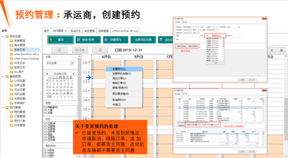This screenshot has width=288, height=158.
Task: Open 系统日志 folder in menu tree
Action: point(20,50)
